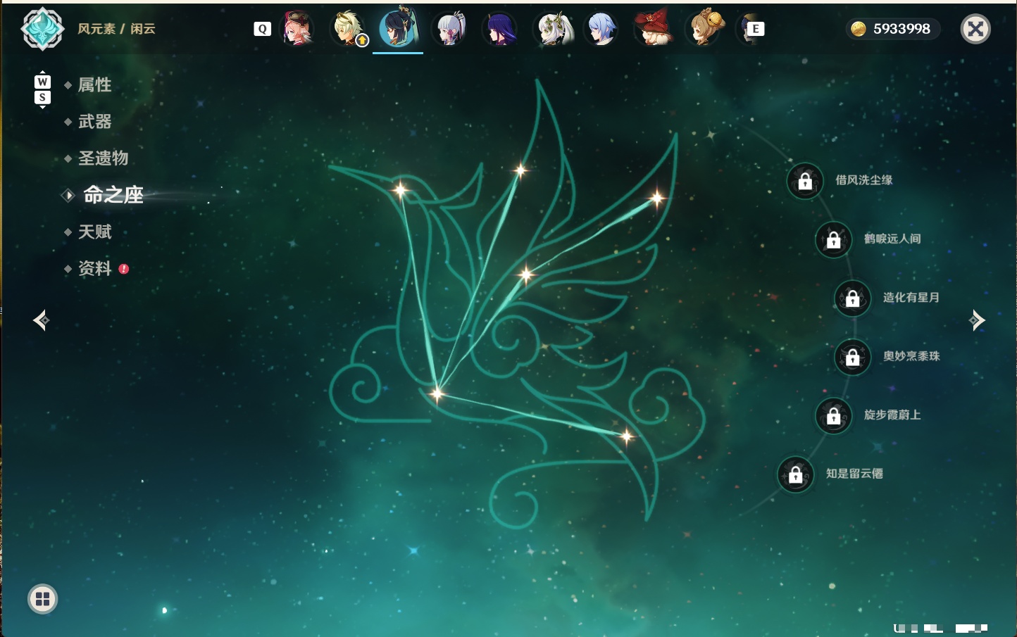Screen dimensions: 1017x637
Task: Open the locked 借风洗尘缘 constellation node
Action: (x=805, y=181)
